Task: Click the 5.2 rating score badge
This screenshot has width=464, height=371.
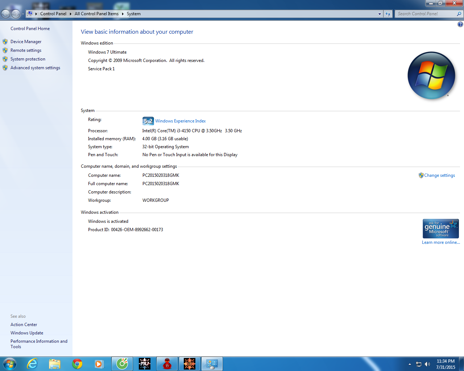Action: pyautogui.click(x=148, y=121)
